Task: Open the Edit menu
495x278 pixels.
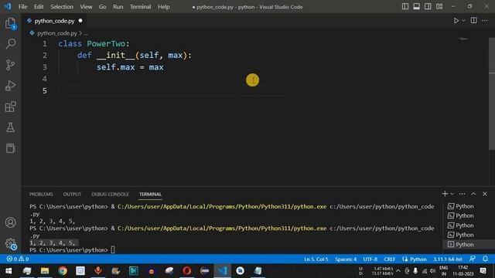Action: pos(39,7)
